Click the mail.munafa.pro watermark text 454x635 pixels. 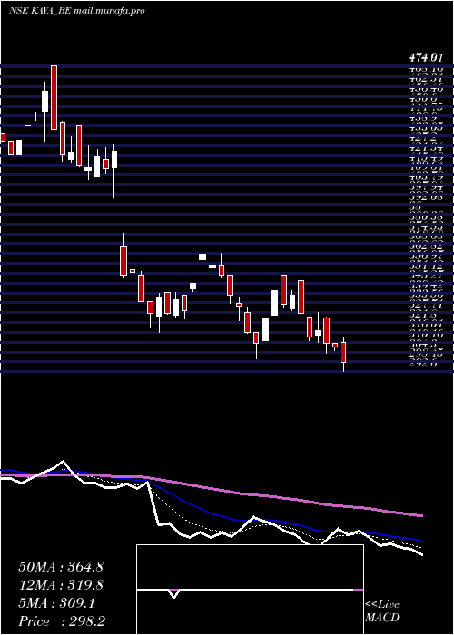coord(109,11)
